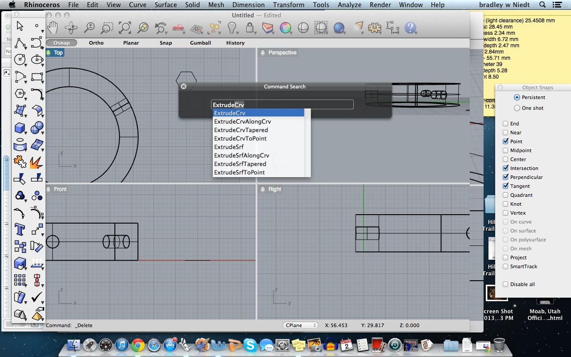The image size is (571, 357).
Task: Select the Persistent radio option
Action: click(x=517, y=97)
